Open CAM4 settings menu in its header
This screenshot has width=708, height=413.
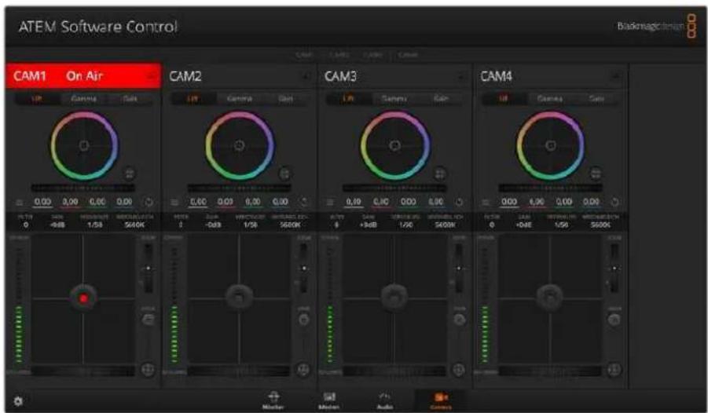(x=615, y=77)
